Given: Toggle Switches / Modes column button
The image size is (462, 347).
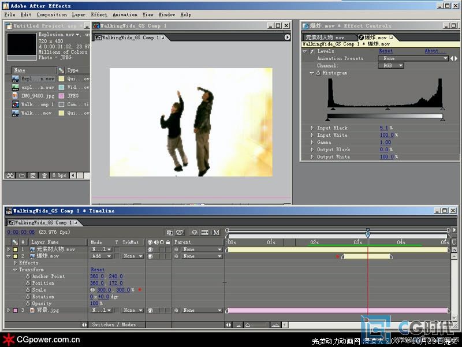Looking at the screenshot, I should (114, 324).
